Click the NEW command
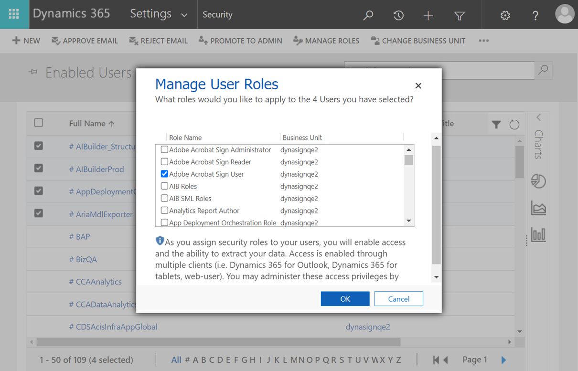 (x=26, y=41)
